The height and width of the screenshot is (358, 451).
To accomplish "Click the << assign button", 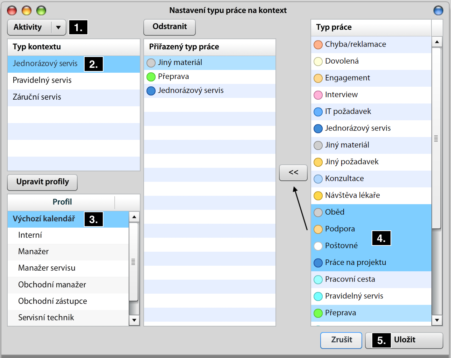I will 293,173.
